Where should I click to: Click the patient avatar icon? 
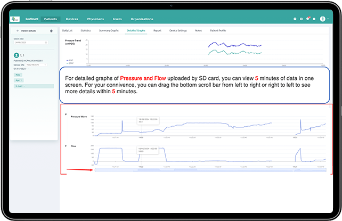[x=17, y=55]
